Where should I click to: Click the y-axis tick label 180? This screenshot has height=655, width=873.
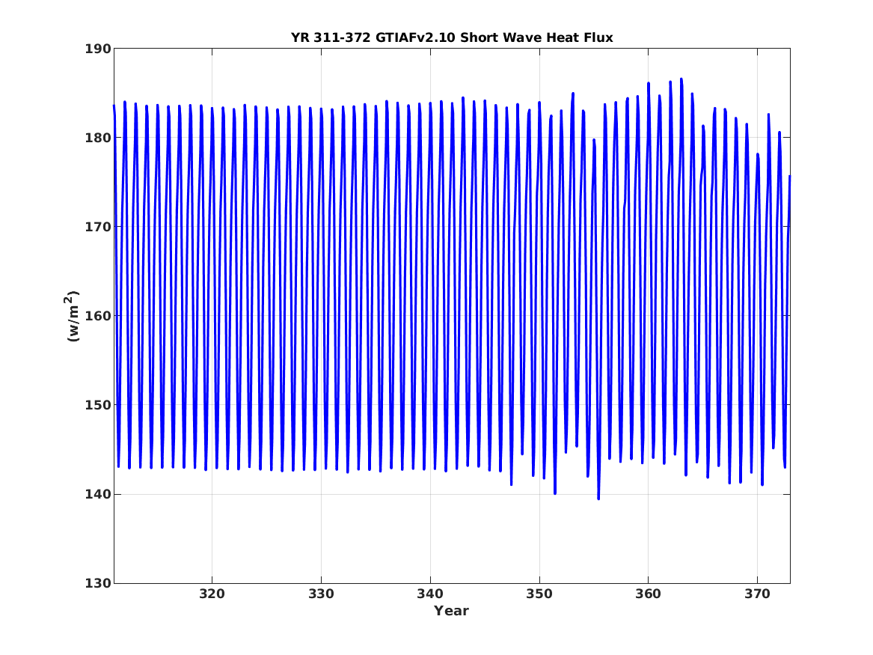[97, 138]
